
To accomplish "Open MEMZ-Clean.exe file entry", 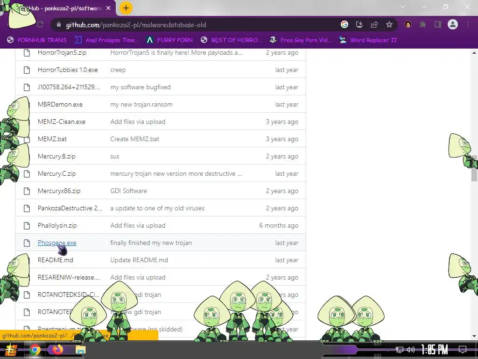I will [x=62, y=122].
